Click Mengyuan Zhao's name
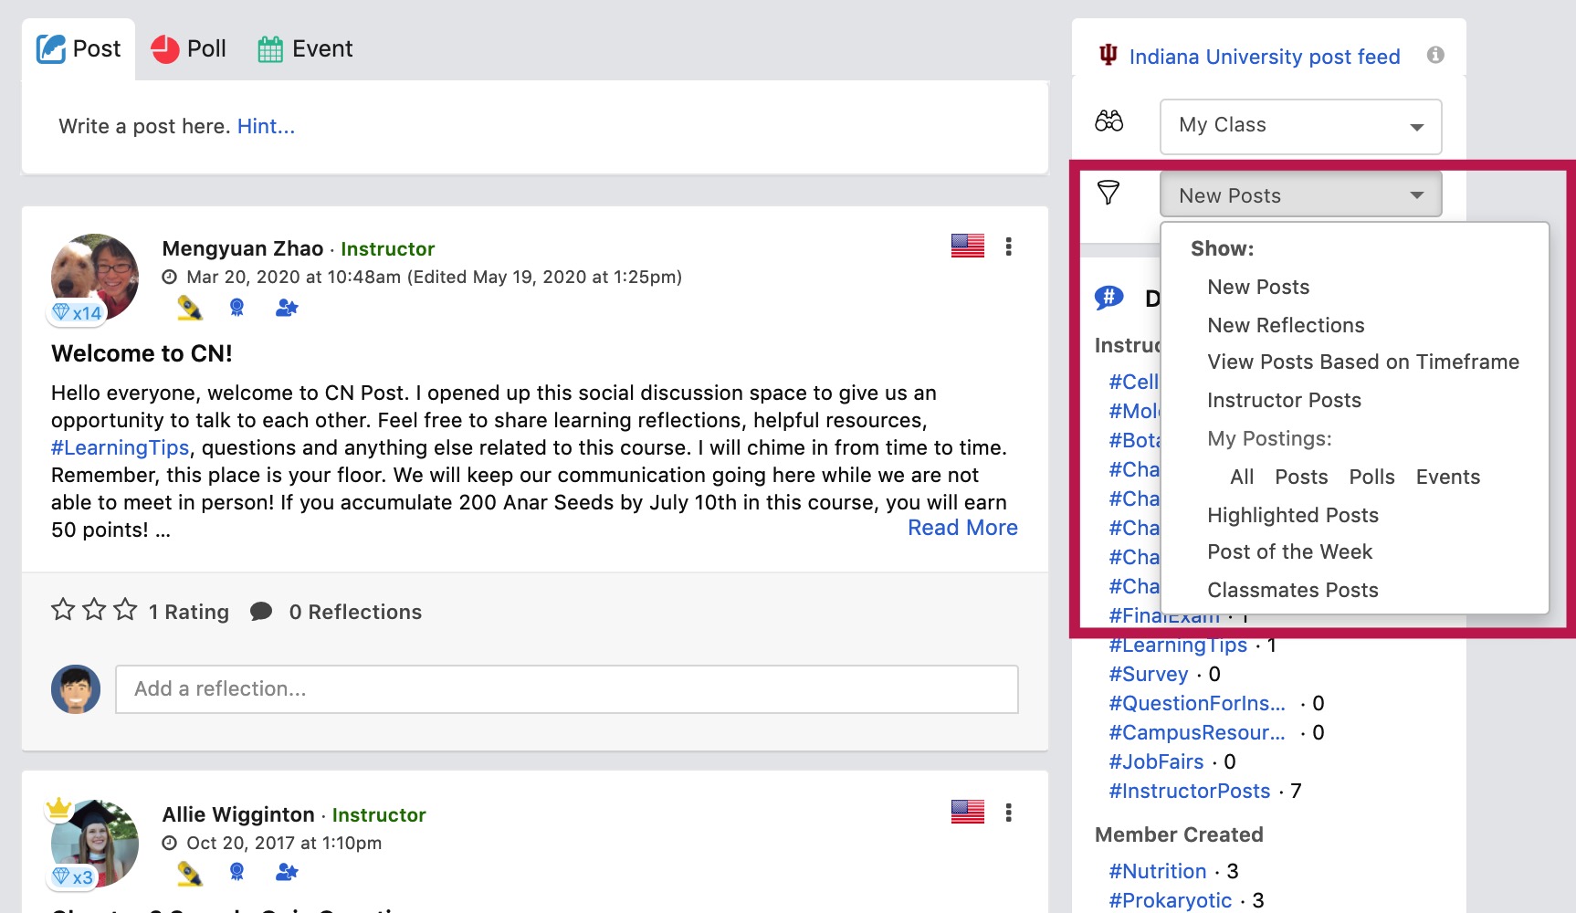The image size is (1576, 913). coord(243,249)
